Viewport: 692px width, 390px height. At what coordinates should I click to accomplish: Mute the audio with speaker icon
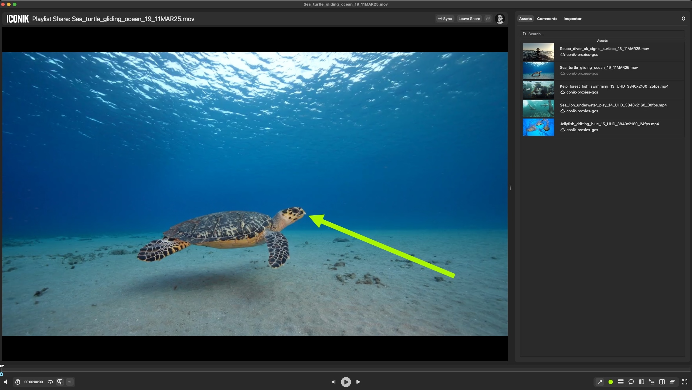pos(6,382)
